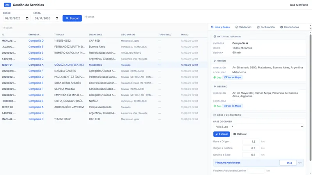Click the Desde date field
The image size is (312, 175).
(x=16, y=18)
